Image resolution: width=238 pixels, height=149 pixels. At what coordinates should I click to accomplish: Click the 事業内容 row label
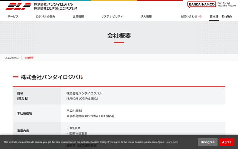tap(23, 131)
